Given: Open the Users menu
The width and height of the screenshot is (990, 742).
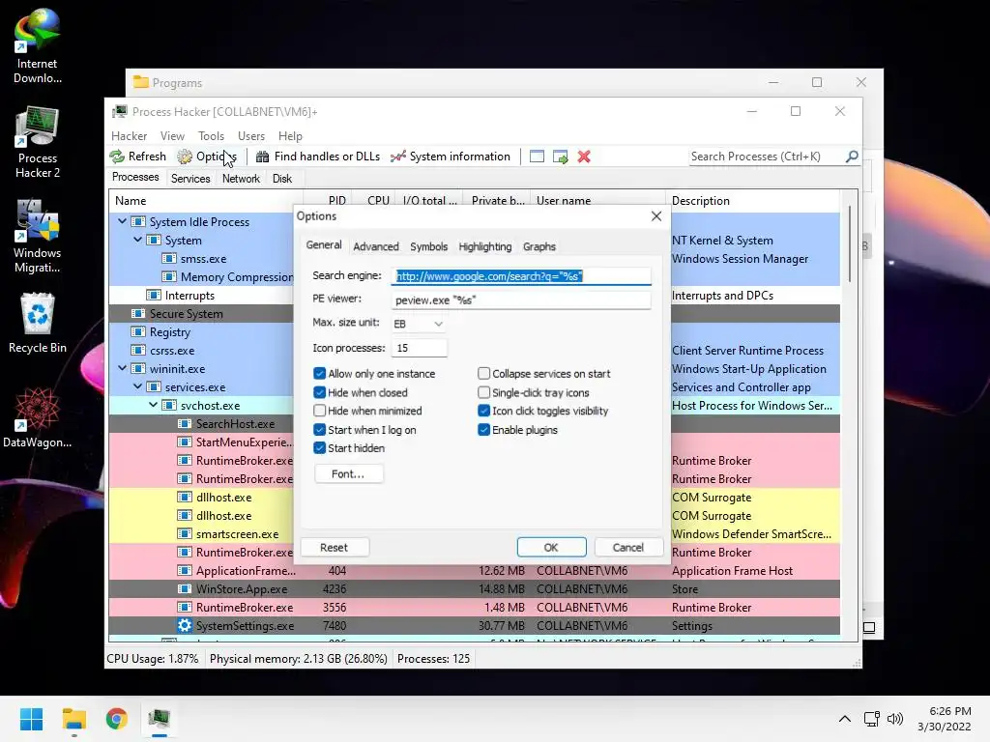Looking at the screenshot, I should click(251, 135).
